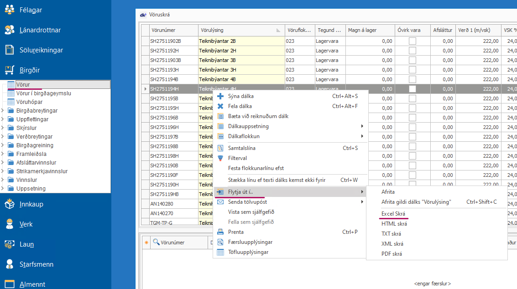
Task: Click the printer icon beside Prenta
Action: point(220,232)
